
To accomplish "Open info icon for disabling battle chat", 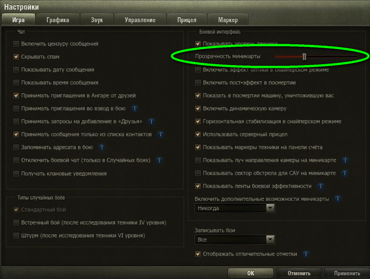I will pyautogui.click(x=159, y=160).
